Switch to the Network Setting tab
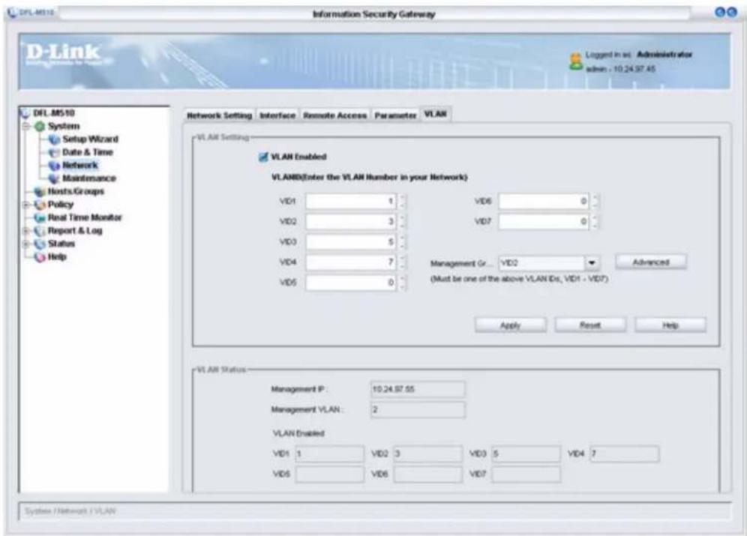This screenshot has width=747, height=536. 219,115
